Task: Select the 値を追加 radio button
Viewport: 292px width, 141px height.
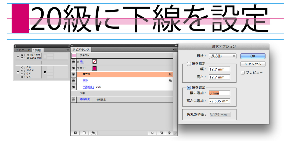Action: (189, 88)
